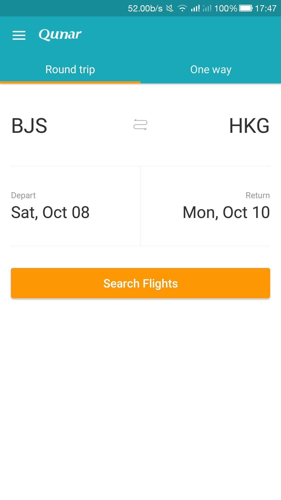The image size is (281, 500).
Task: Click the Qunar logo
Action: tap(60, 35)
